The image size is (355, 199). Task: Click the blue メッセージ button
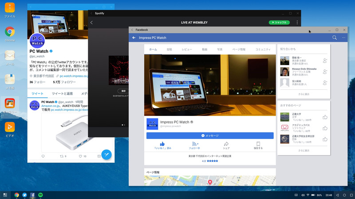coord(210,136)
